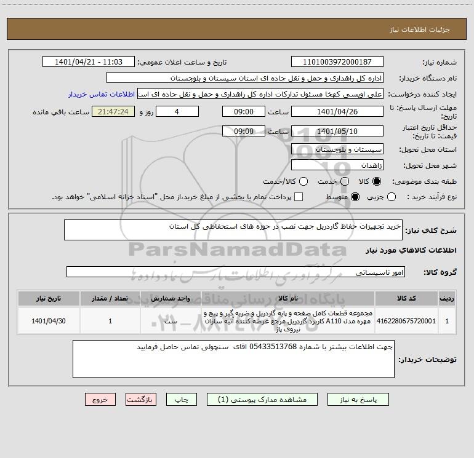
Task: Click the ست unit cell
Action: pyautogui.click(x=171, y=321)
